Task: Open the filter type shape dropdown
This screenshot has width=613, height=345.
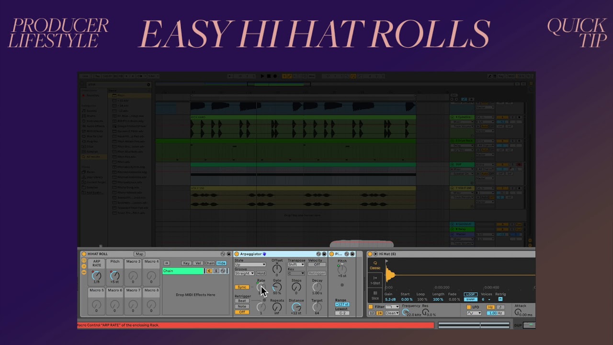Action: pos(392,307)
